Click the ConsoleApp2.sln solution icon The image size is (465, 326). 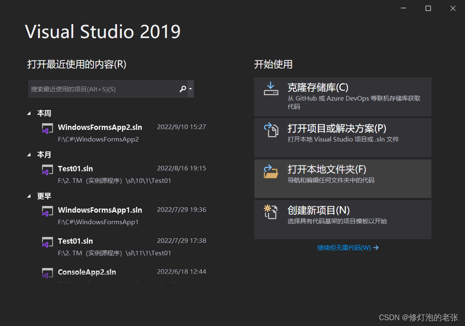(48, 273)
